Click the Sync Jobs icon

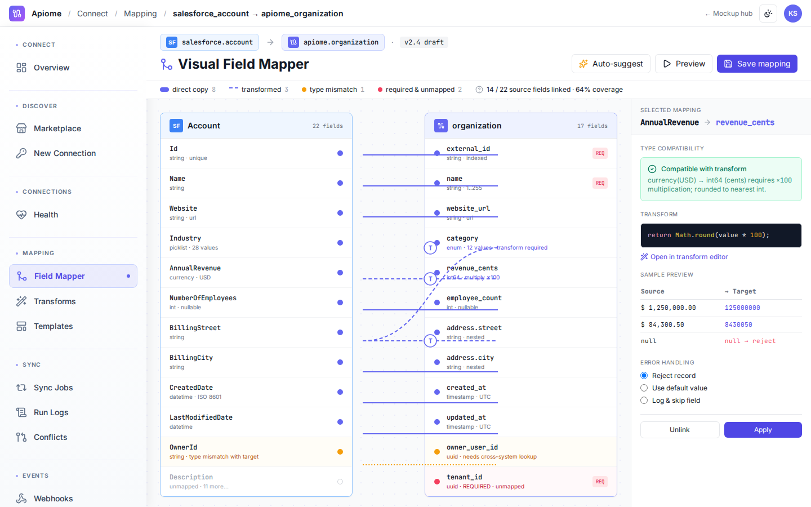click(21, 388)
